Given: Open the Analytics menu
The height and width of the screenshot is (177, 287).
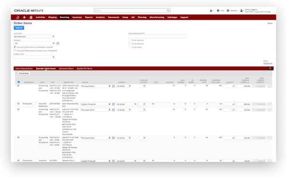Looking at the screenshot, I should click(x=100, y=17).
